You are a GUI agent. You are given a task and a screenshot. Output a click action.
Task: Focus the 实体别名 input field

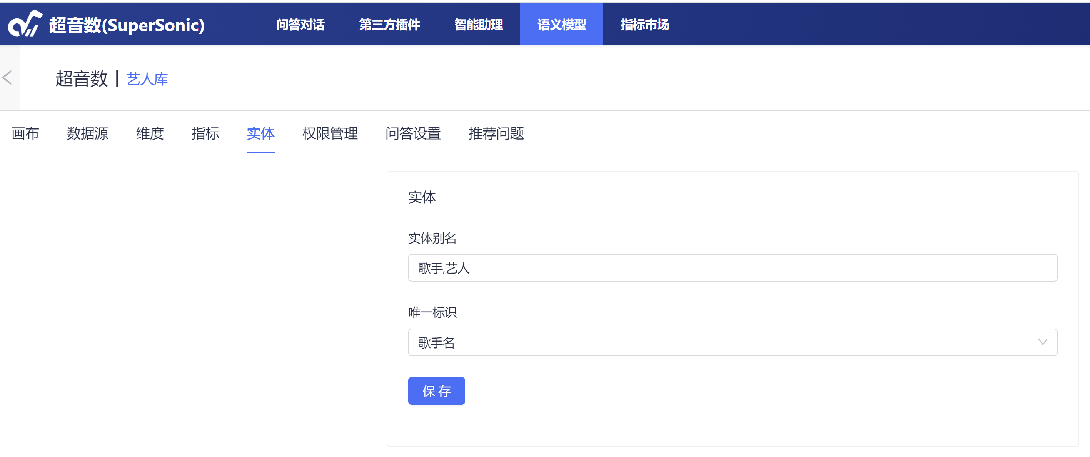tap(732, 268)
